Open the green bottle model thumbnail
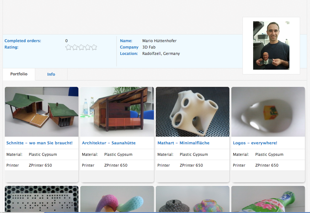Viewport: 310px width, 213px height. point(268,199)
